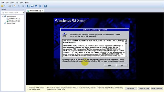Select Windows 98 (2) in the Library
The image size is (164, 92).
point(14,19)
